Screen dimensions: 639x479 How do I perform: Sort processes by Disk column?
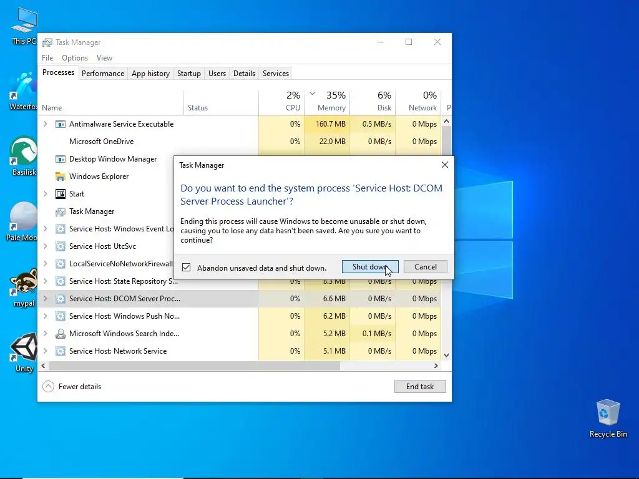coord(373,102)
